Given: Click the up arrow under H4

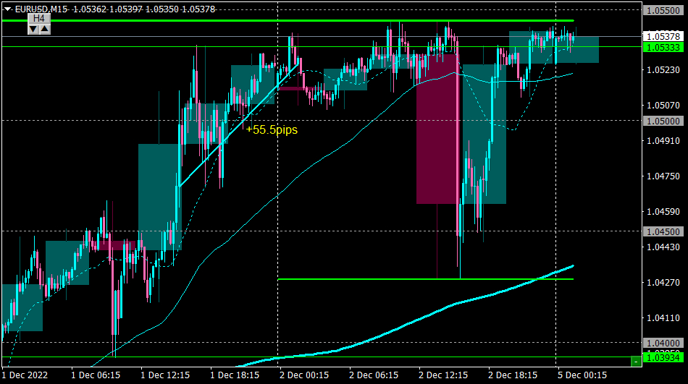Looking at the screenshot, I should (x=45, y=30).
